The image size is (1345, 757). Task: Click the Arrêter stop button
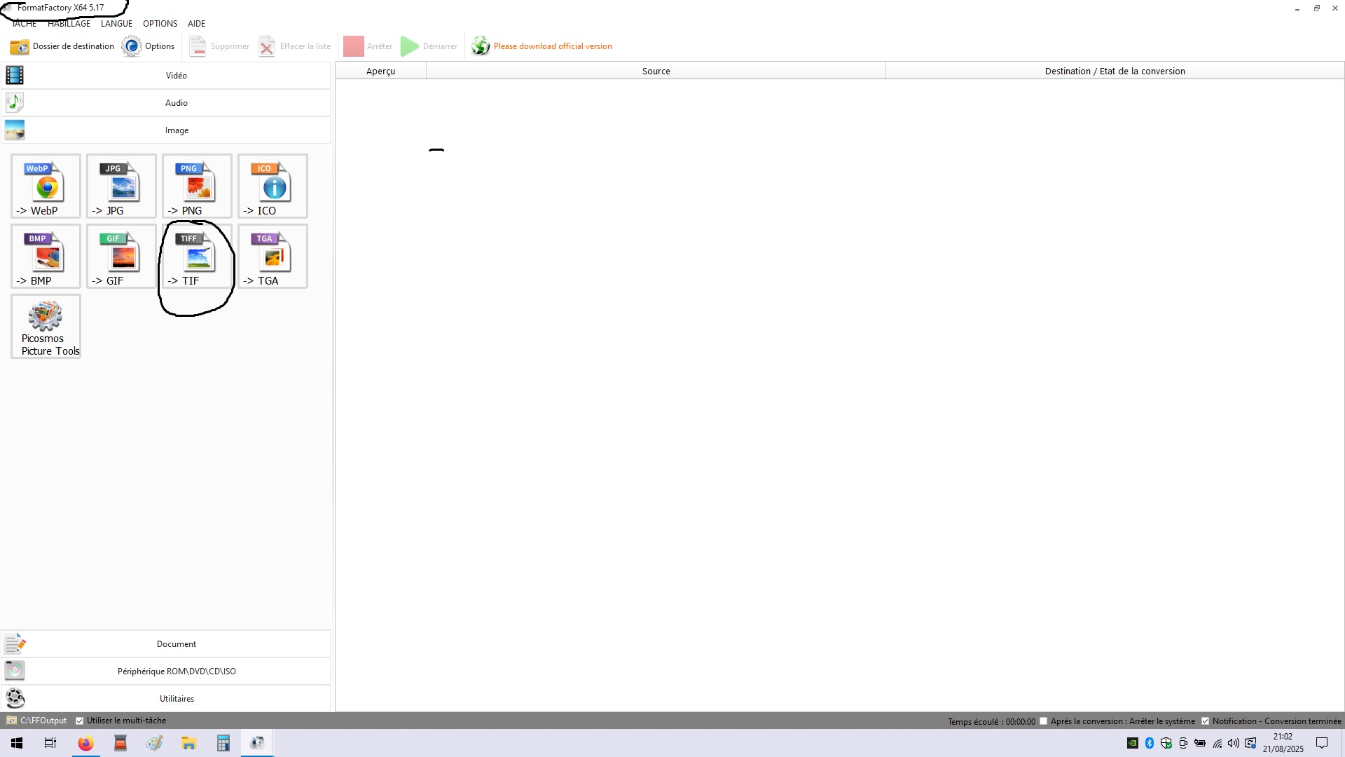pos(368,46)
